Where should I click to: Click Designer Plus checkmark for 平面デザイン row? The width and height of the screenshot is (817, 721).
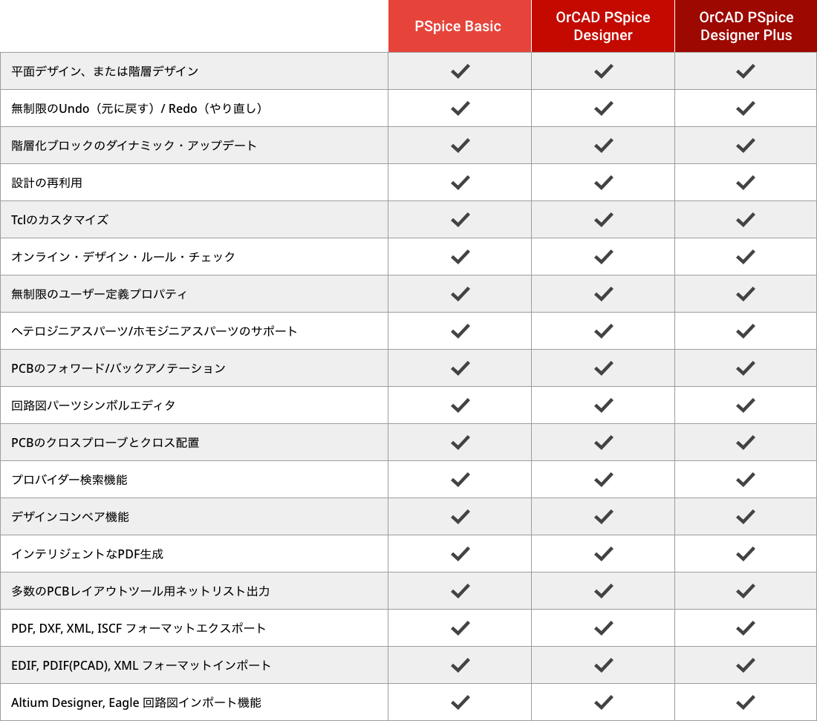tap(746, 71)
